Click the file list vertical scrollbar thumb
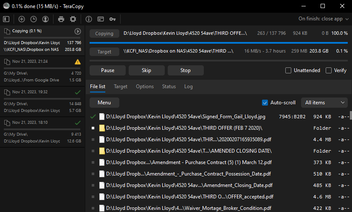The height and width of the screenshot is (212, 352). 351,115
